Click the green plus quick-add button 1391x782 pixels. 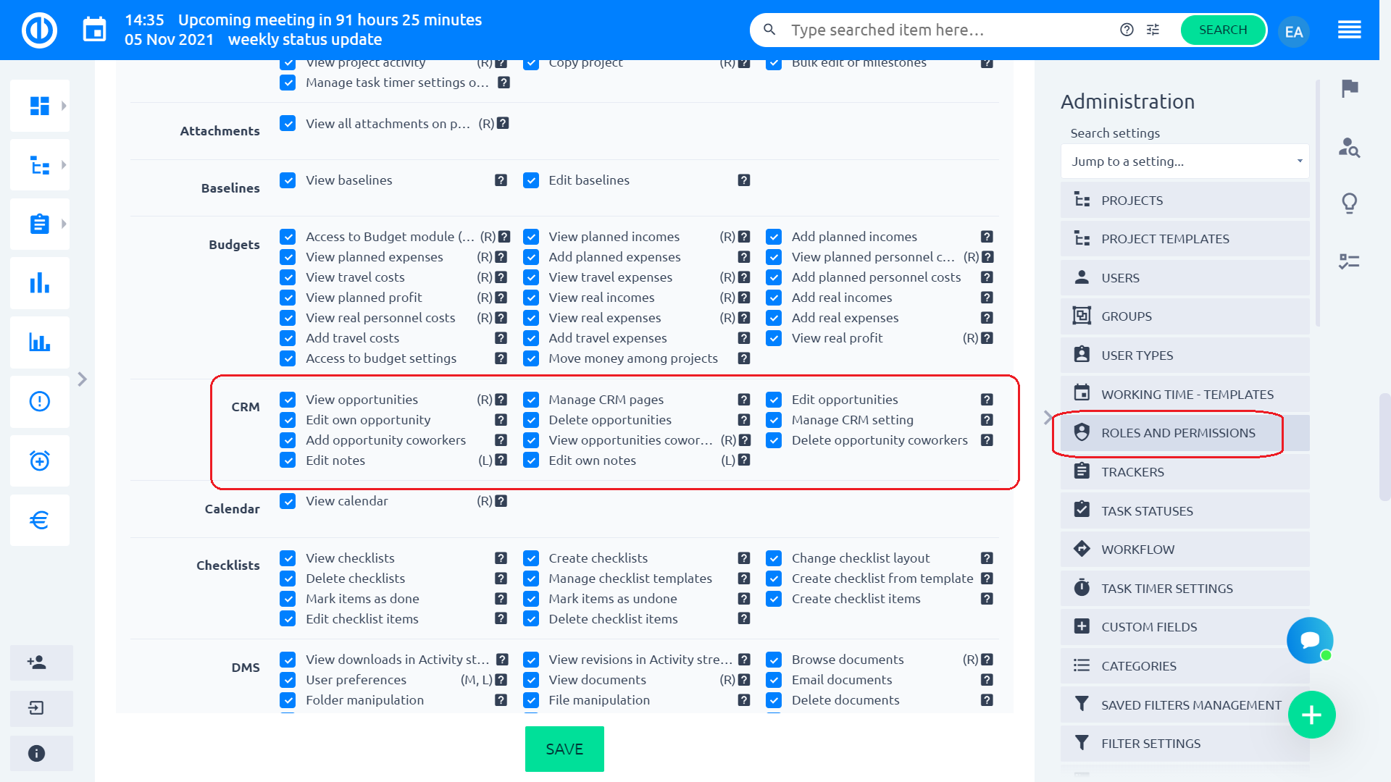coord(1311,715)
